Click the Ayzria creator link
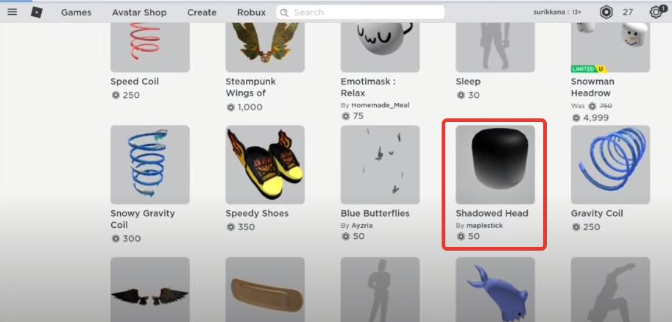This screenshot has height=322, width=672. click(364, 225)
